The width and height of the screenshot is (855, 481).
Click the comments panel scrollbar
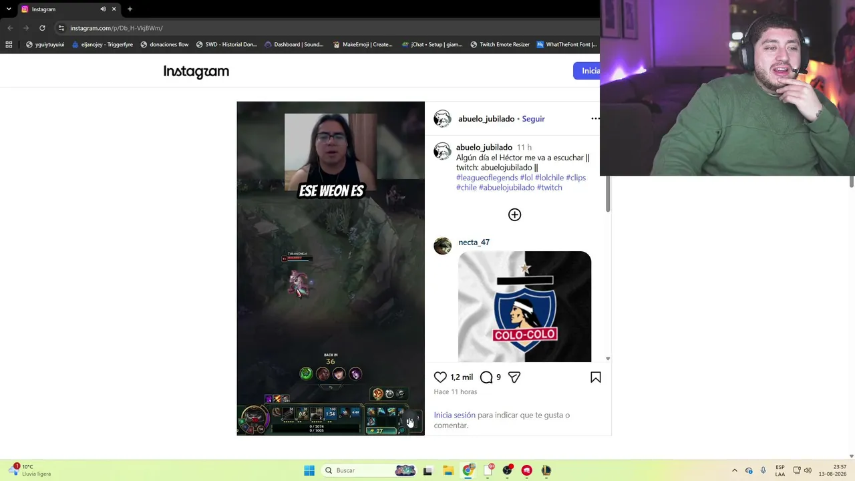tap(608, 194)
